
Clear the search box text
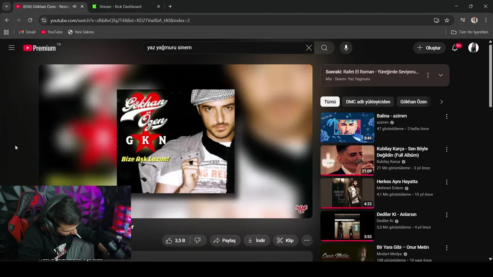[309, 48]
